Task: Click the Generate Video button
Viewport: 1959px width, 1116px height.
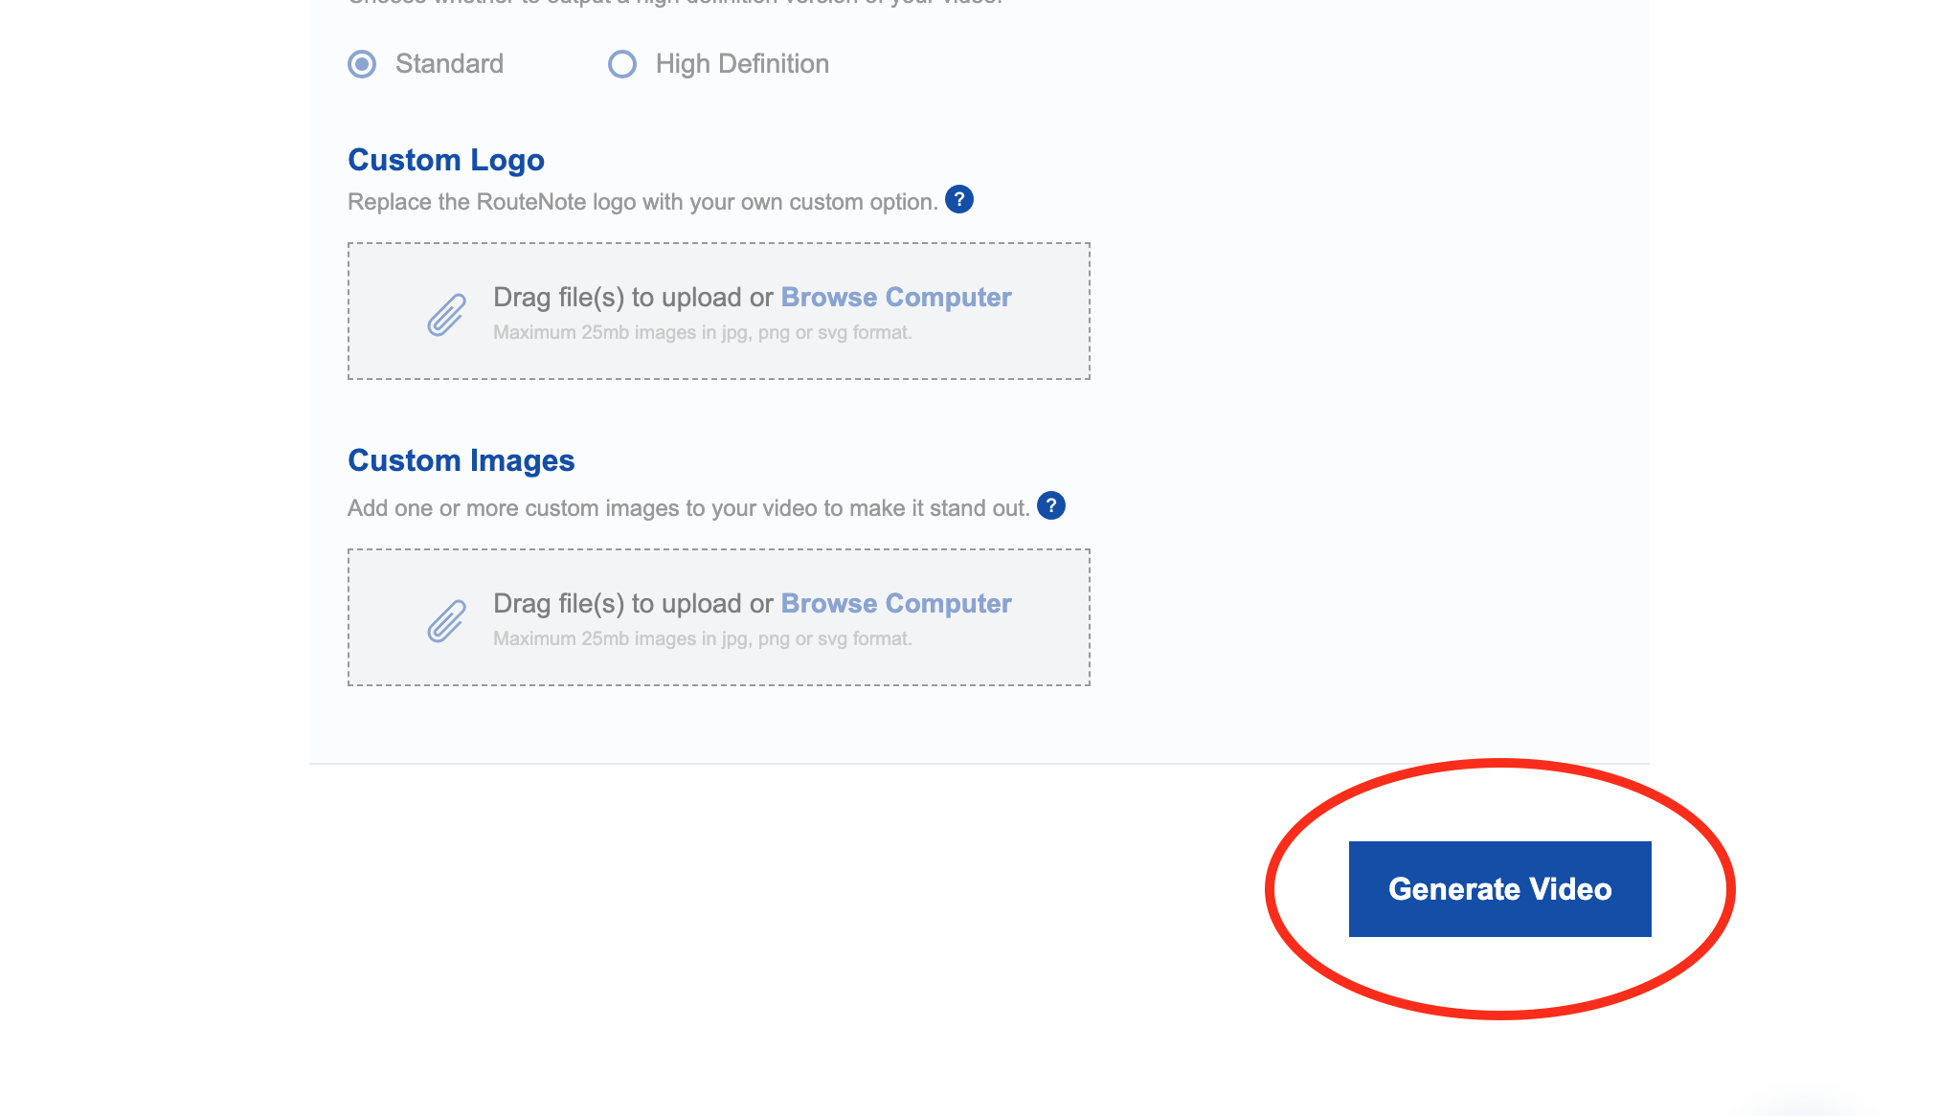Action: point(1499,889)
